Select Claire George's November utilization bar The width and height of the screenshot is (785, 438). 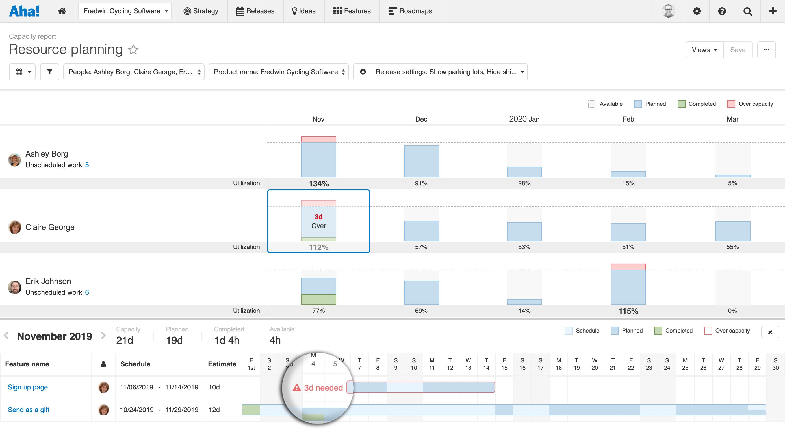318,221
